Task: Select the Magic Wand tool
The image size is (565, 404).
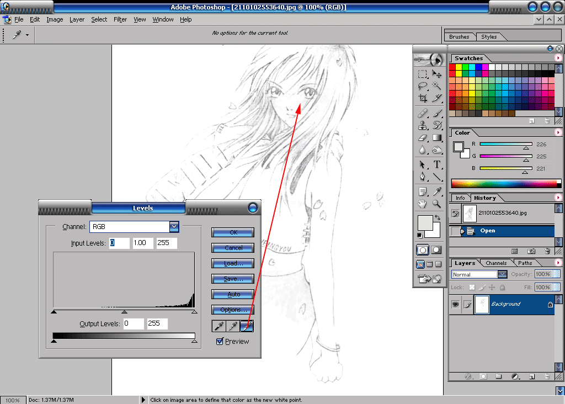Action: point(437,86)
